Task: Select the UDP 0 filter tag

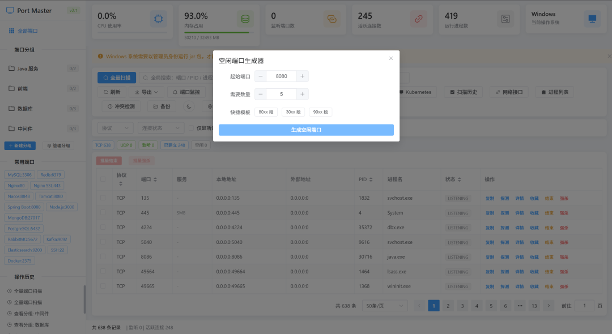Action: tap(126, 145)
